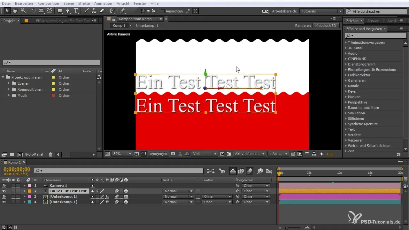
Task: Click the Komp 1 breadcrumb button
Action: click(x=119, y=26)
